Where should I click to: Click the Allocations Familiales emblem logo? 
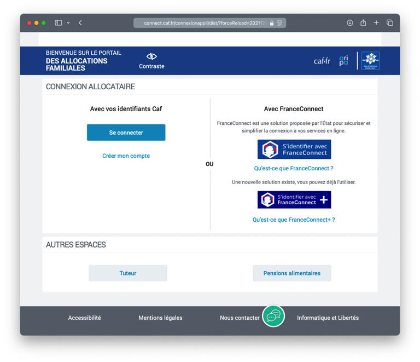point(370,61)
